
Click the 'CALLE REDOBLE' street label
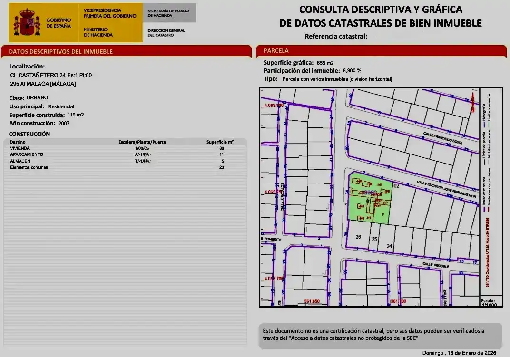(x=436, y=265)
